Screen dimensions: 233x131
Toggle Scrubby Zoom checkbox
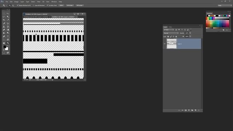point(47,5)
